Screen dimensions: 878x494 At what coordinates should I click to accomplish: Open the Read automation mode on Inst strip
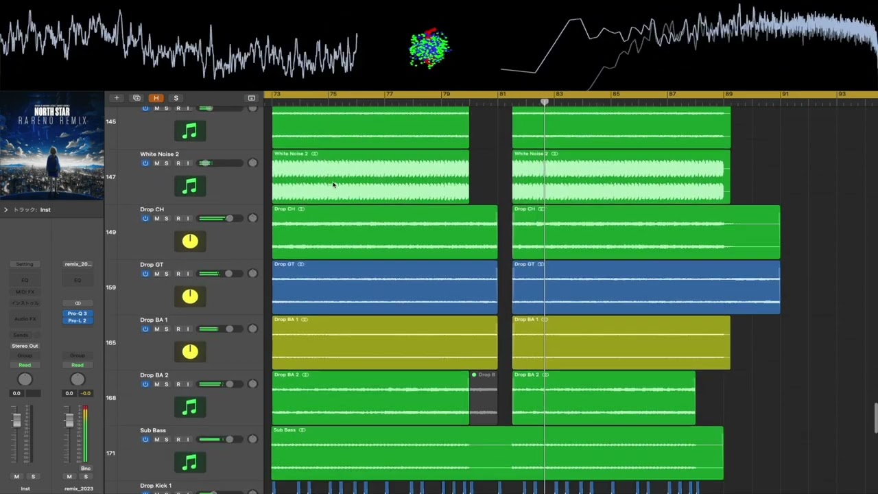(x=25, y=365)
